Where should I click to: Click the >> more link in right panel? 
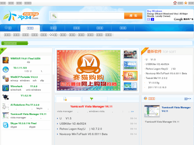[x=188, y=99]
